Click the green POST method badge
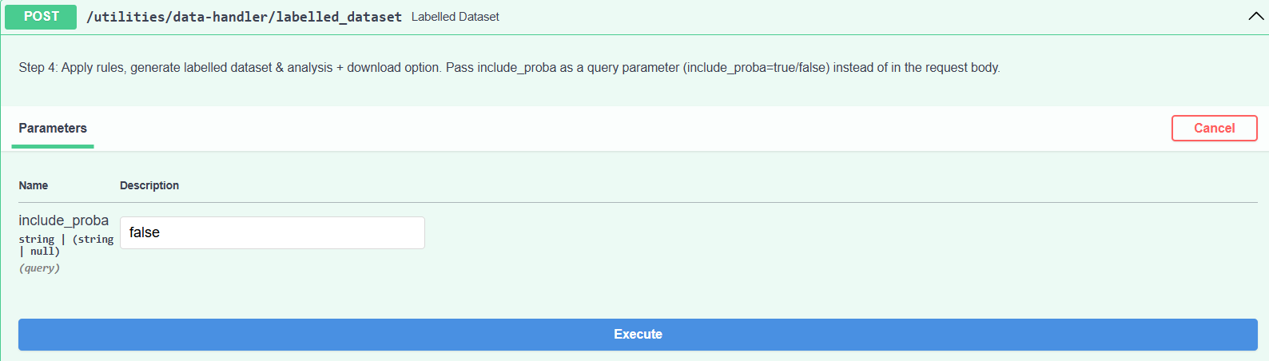 (x=41, y=17)
